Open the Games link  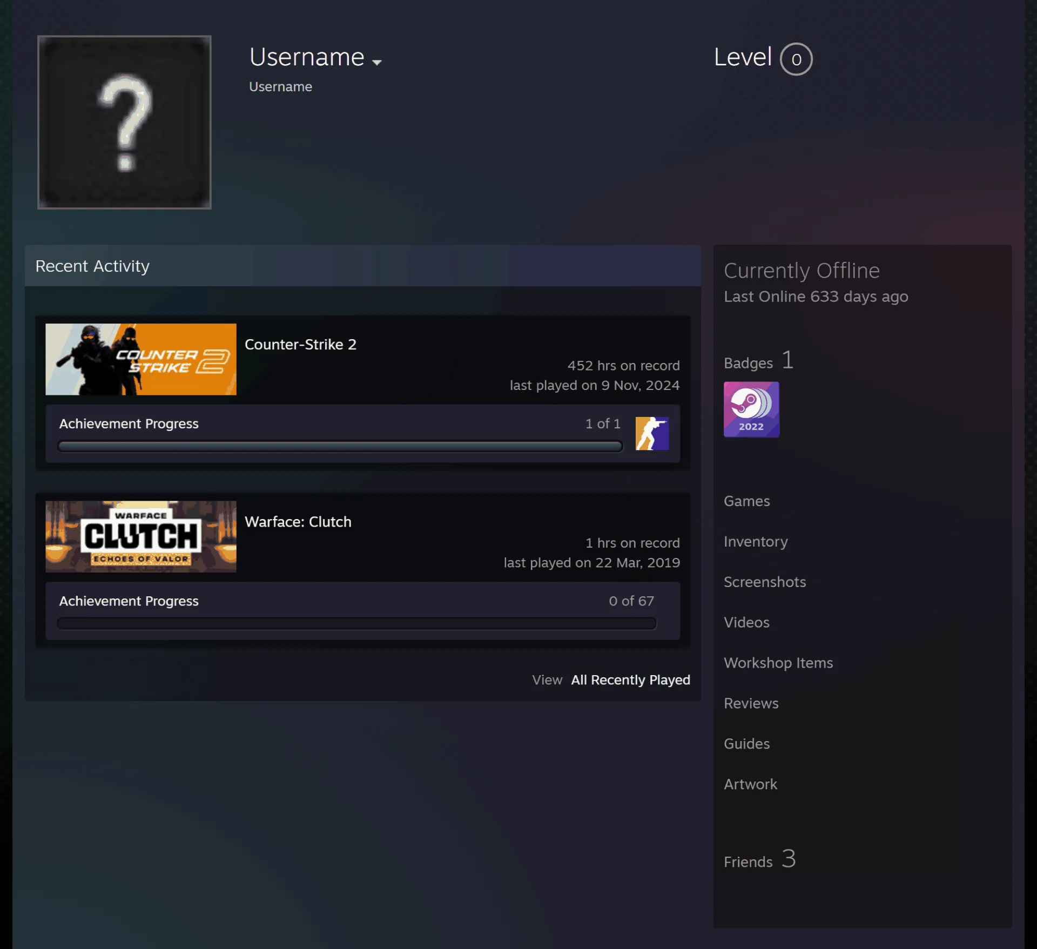click(x=746, y=501)
